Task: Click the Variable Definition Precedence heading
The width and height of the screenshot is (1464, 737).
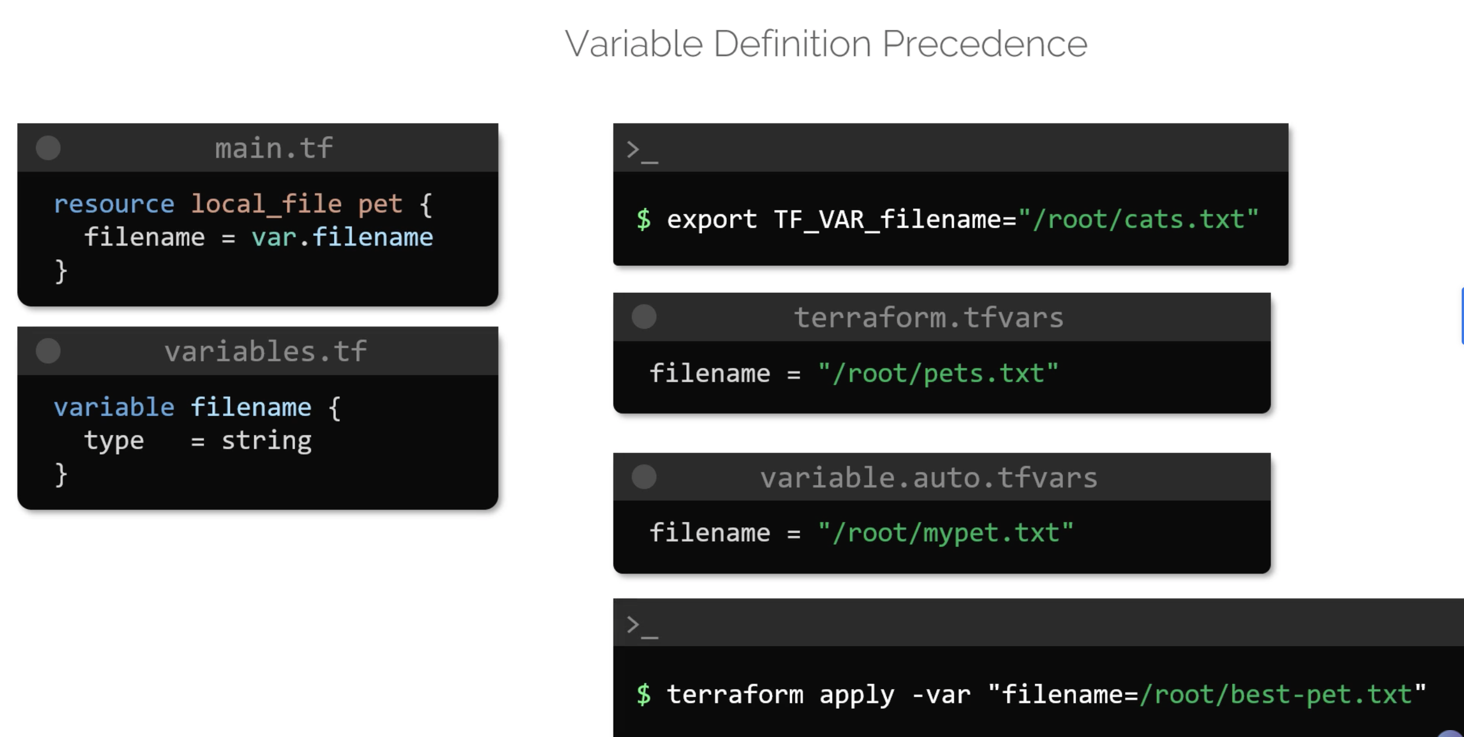Action: [x=825, y=44]
